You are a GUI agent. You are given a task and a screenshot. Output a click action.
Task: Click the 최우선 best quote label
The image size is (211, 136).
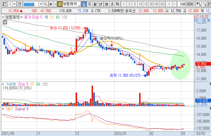click(x=130, y=11)
